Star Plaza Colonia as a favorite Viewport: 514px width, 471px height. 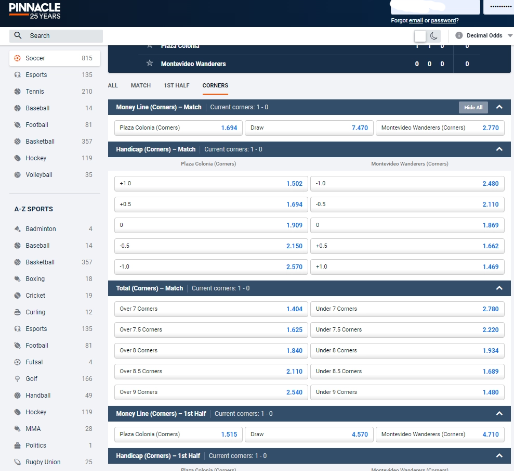coord(150,46)
